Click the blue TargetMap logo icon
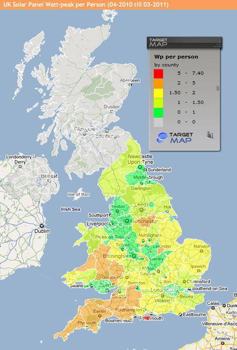Screen dimensions: 237x350 coord(162,137)
